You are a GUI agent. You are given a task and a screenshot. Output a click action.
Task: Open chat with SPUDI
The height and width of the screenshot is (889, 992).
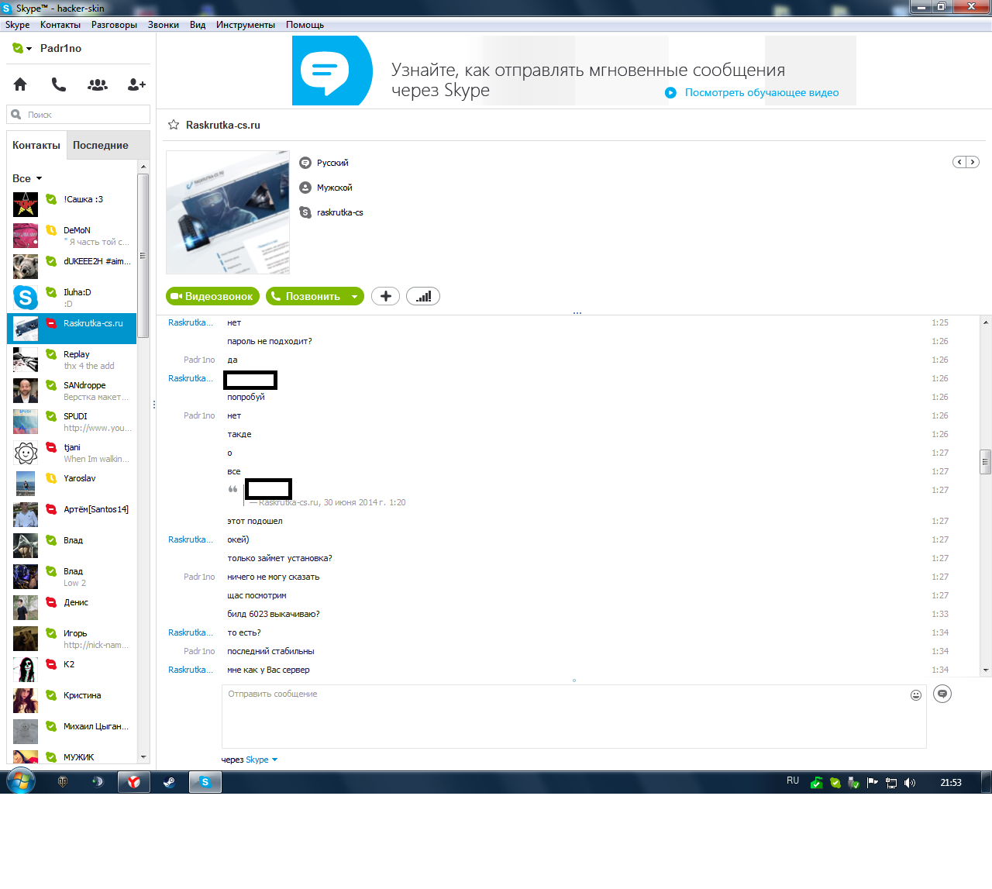tap(72, 422)
